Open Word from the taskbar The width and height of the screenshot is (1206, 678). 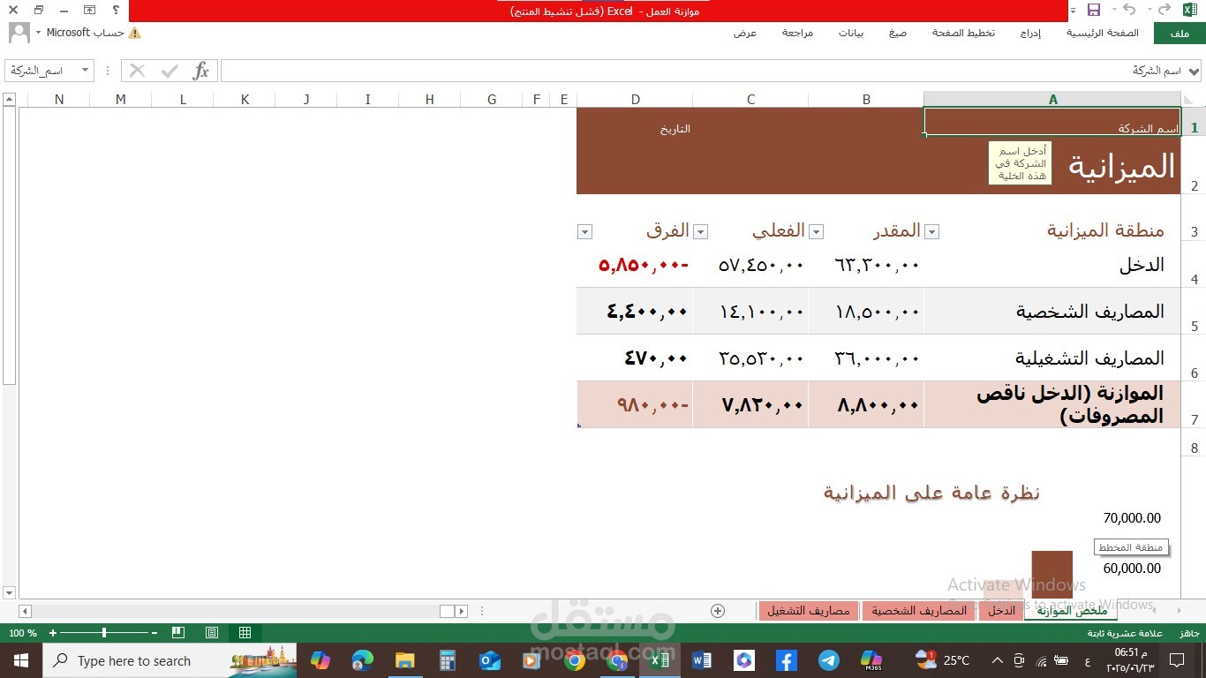702,660
